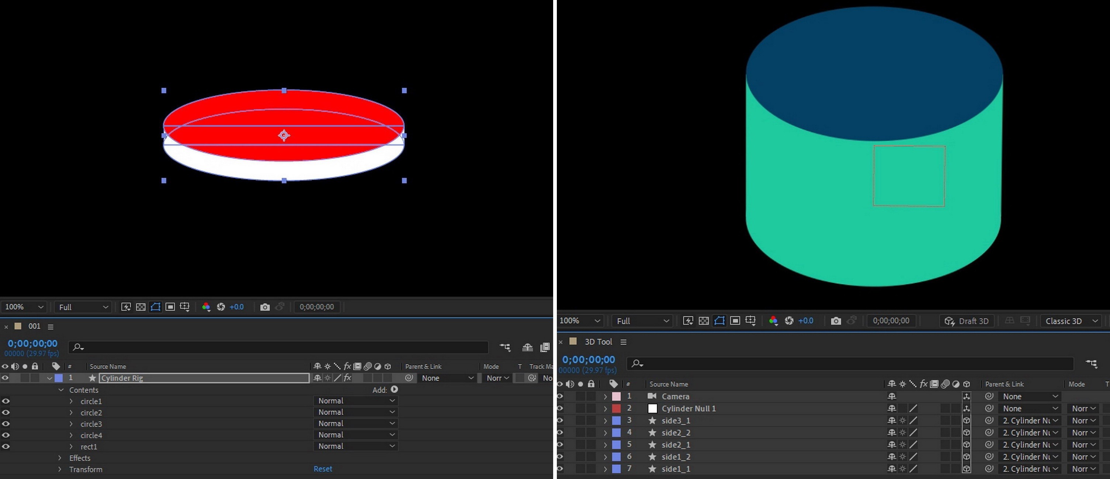Viewport: 1110px width, 479px height.
Task: Open composition mini-flowchart in 3D Tool timeline
Action: (1091, 364)
